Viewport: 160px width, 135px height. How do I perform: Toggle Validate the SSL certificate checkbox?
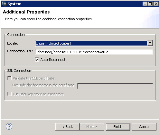[x=9, y=78]
